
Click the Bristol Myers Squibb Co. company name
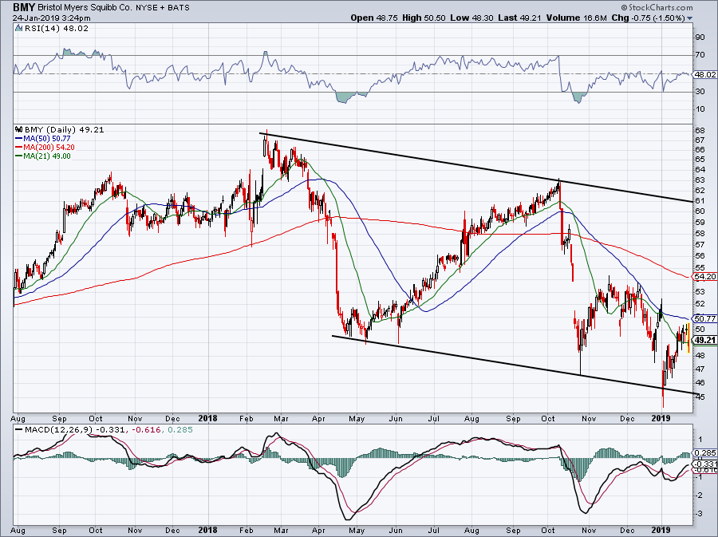(x=85, y=8)
